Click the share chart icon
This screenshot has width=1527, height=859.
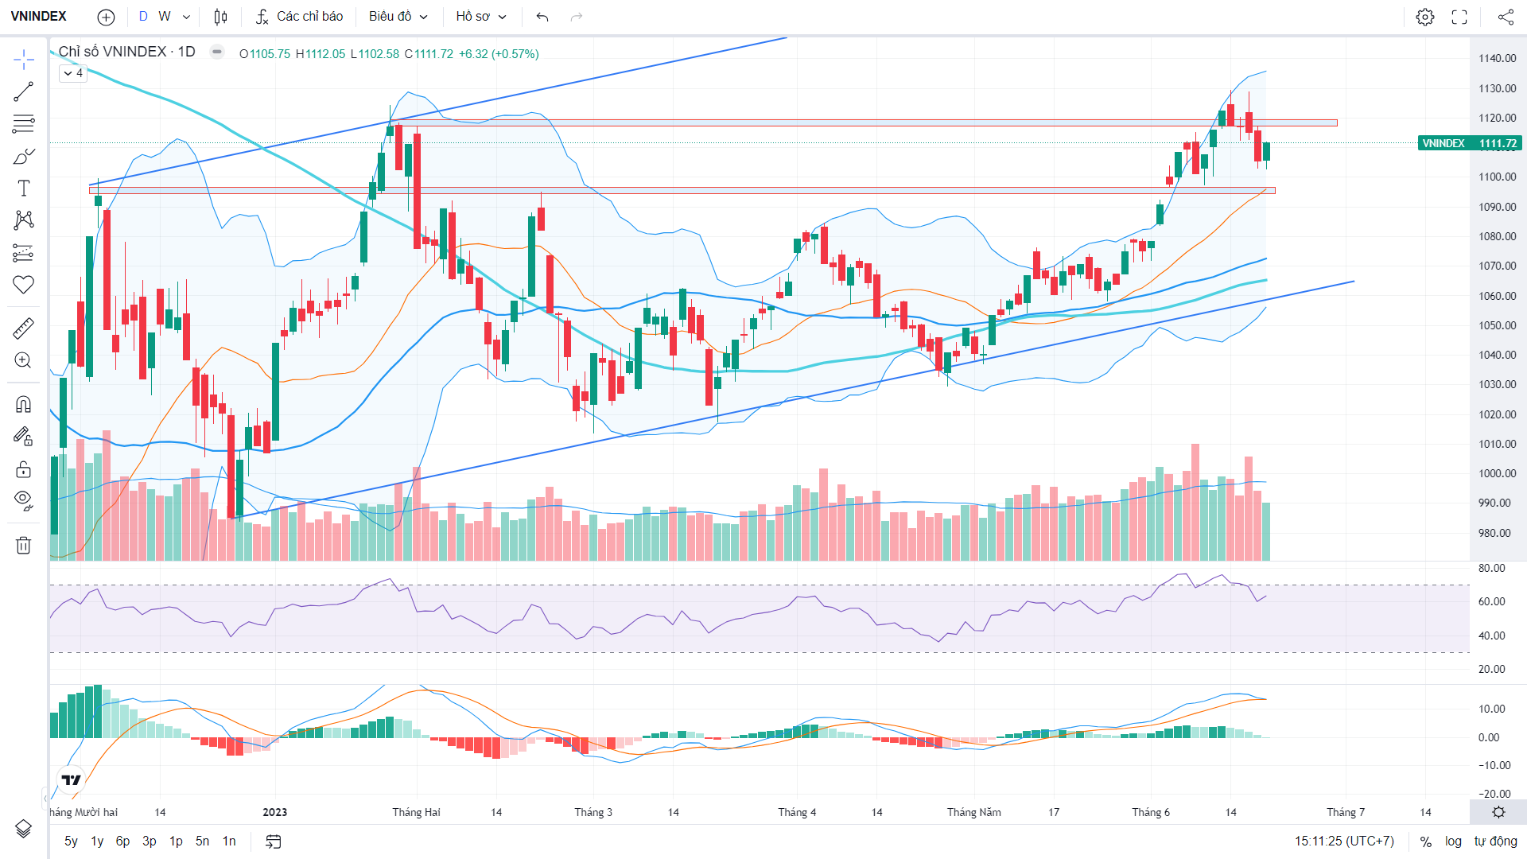tap(1506, 17)
